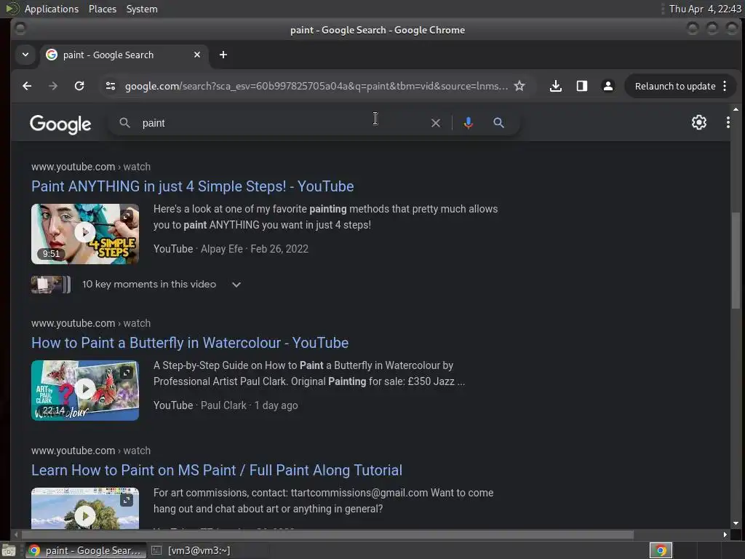This screenshot has height=559, width=745.
Task: Open the System menu
Action: (x=142, y=9)
